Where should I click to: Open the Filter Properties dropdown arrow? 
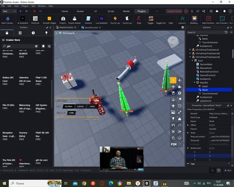pos(232,109)
